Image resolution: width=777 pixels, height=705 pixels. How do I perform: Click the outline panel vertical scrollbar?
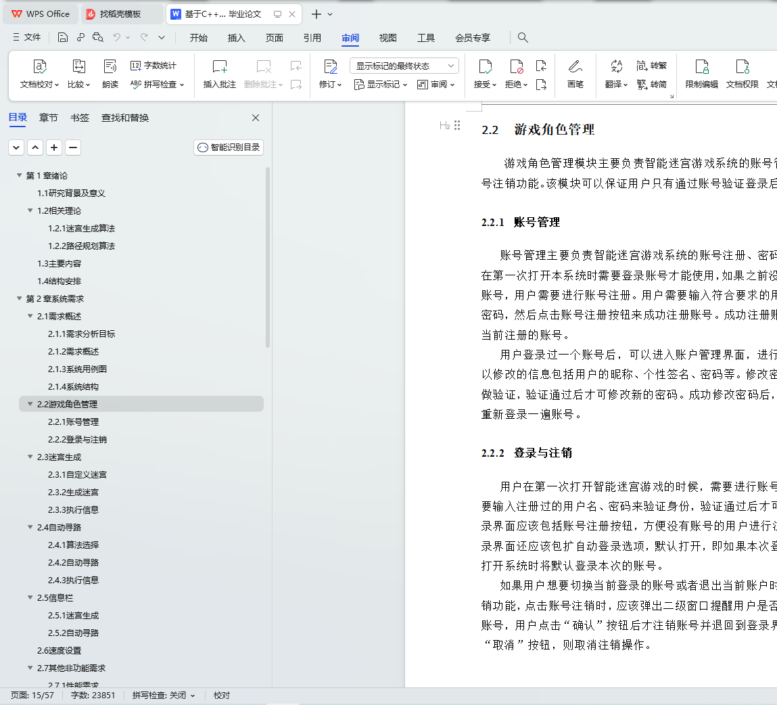[268, 258]
